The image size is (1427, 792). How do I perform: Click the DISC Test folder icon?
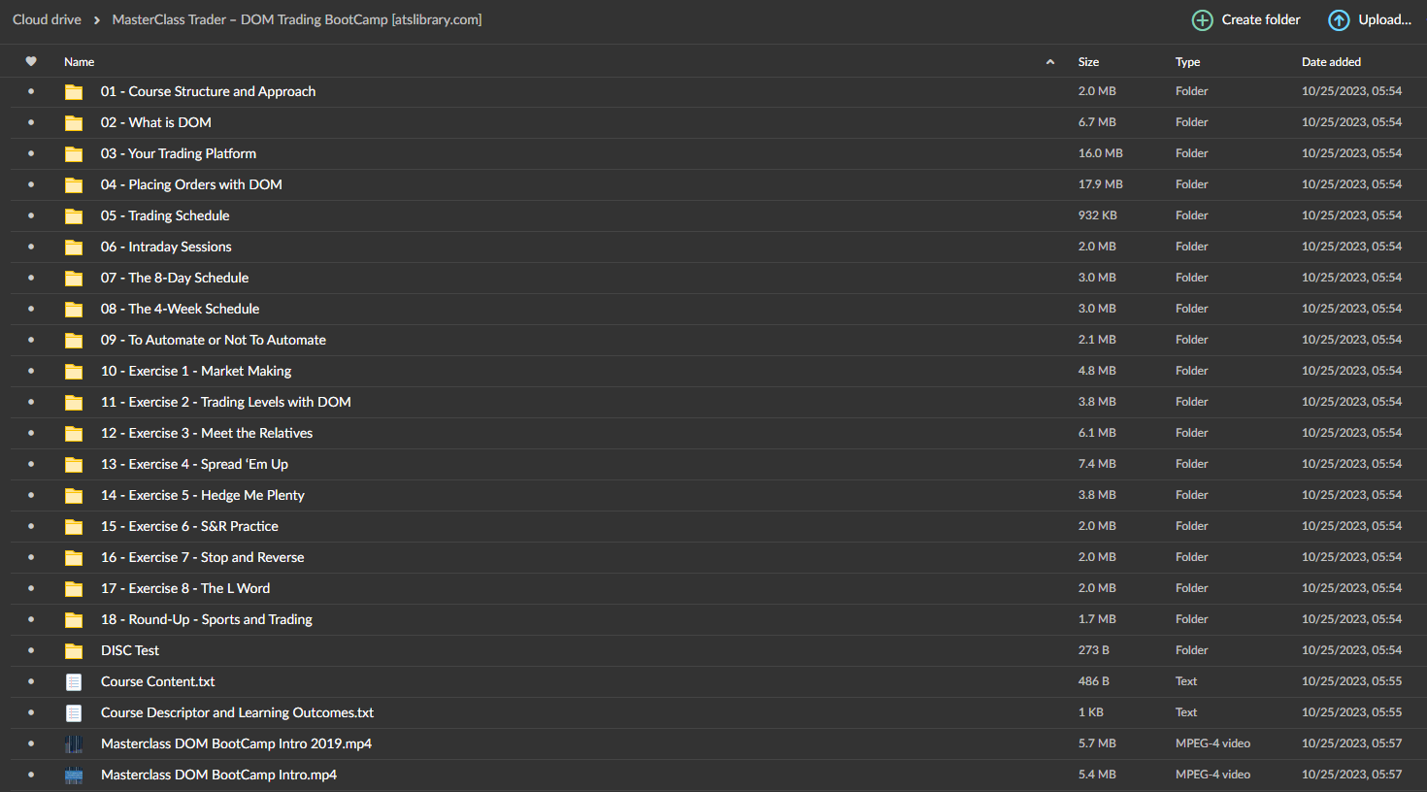coord(74,651)
